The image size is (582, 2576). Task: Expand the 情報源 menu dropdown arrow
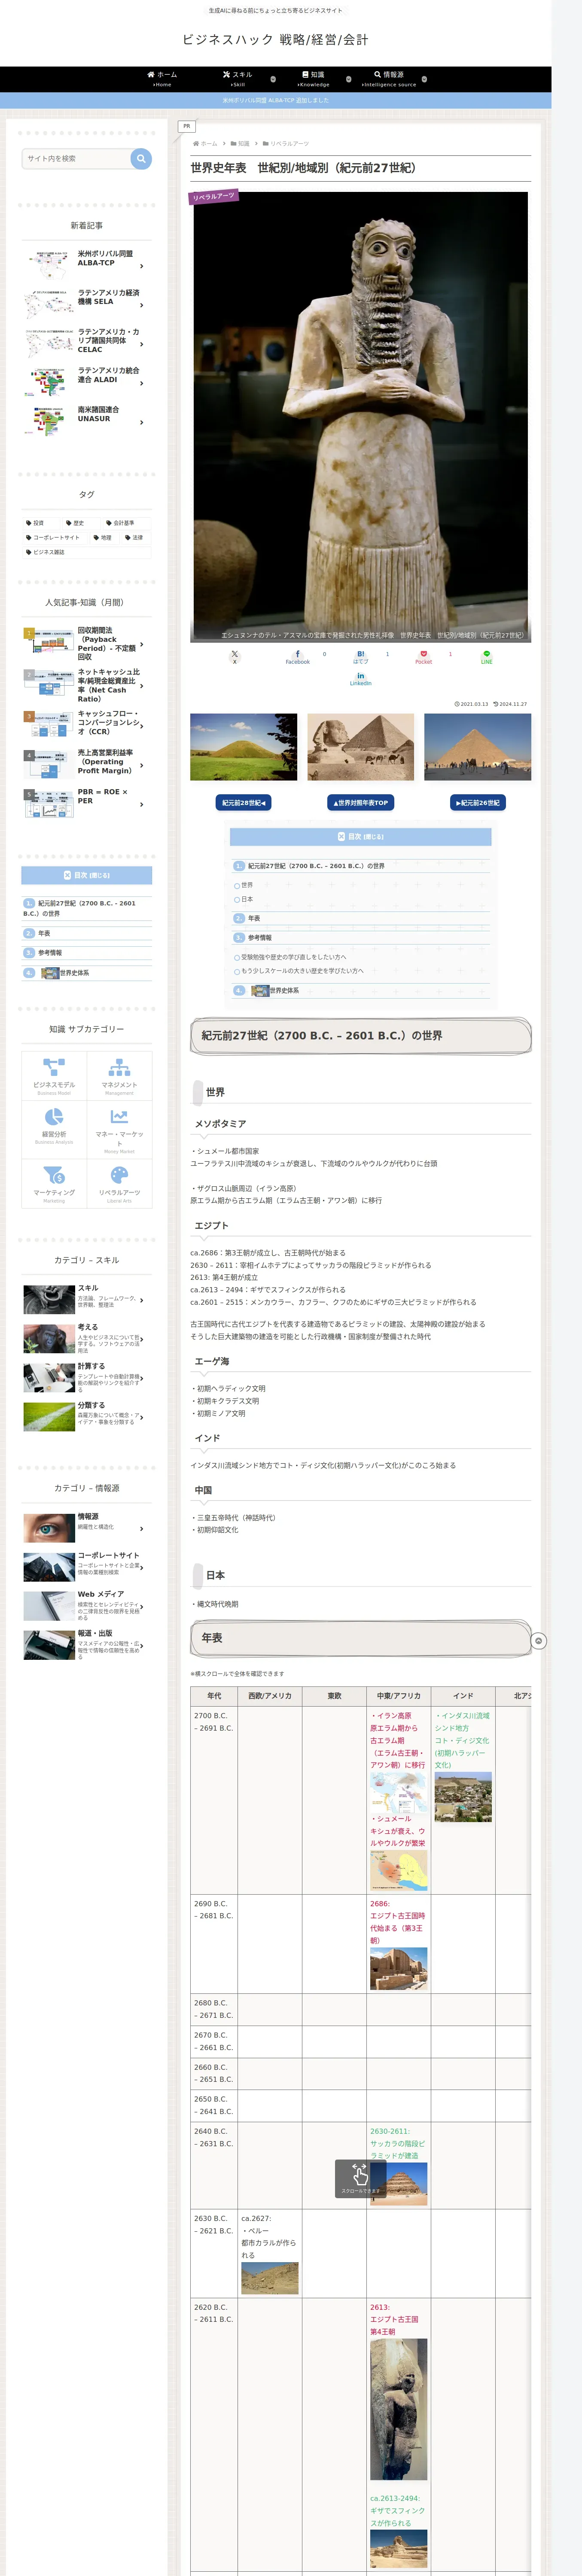pos(424,79)
